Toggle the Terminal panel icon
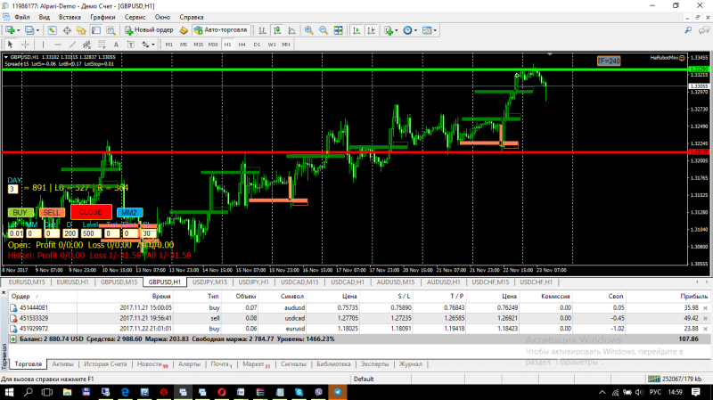The image size is (713, 400). [x=96, y=30]
